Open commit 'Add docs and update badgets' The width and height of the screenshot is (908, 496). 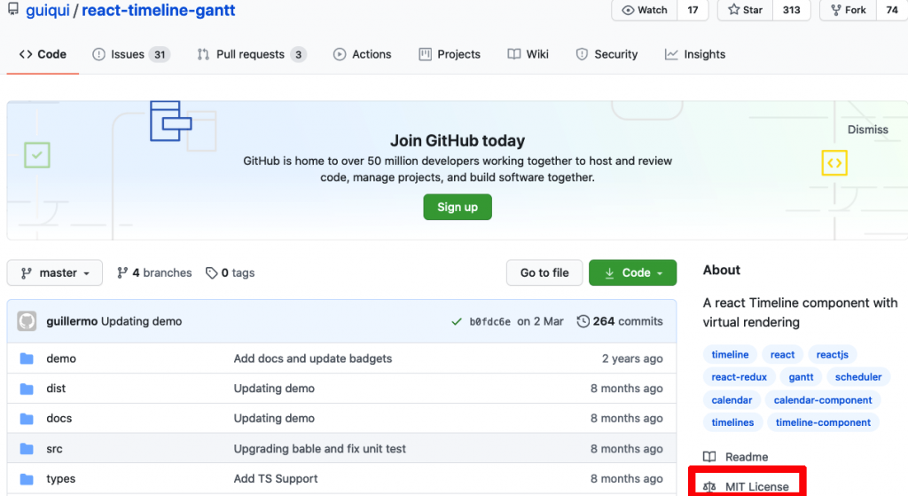click(x=313, y=358)
